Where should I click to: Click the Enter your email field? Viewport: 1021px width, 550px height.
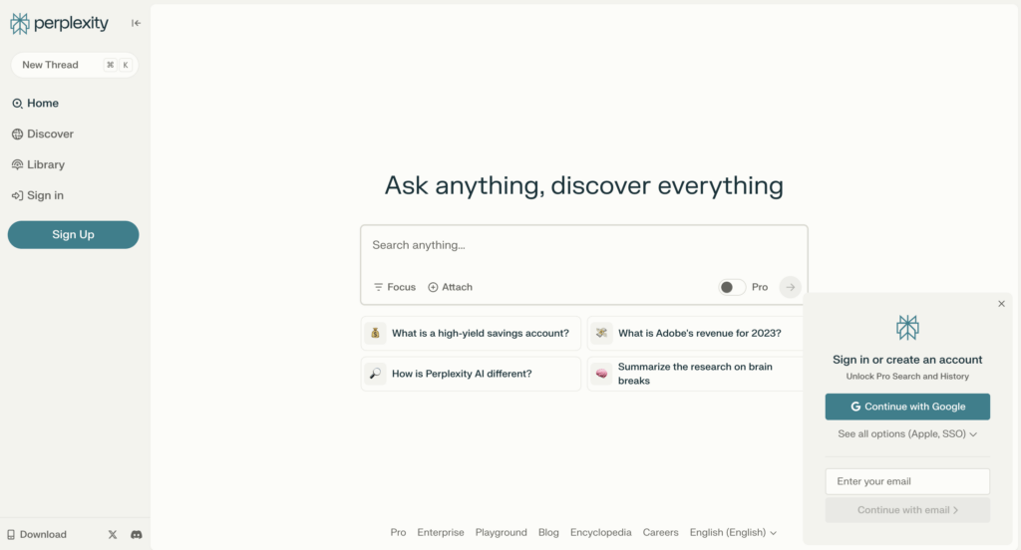click(x=907, y=481)
